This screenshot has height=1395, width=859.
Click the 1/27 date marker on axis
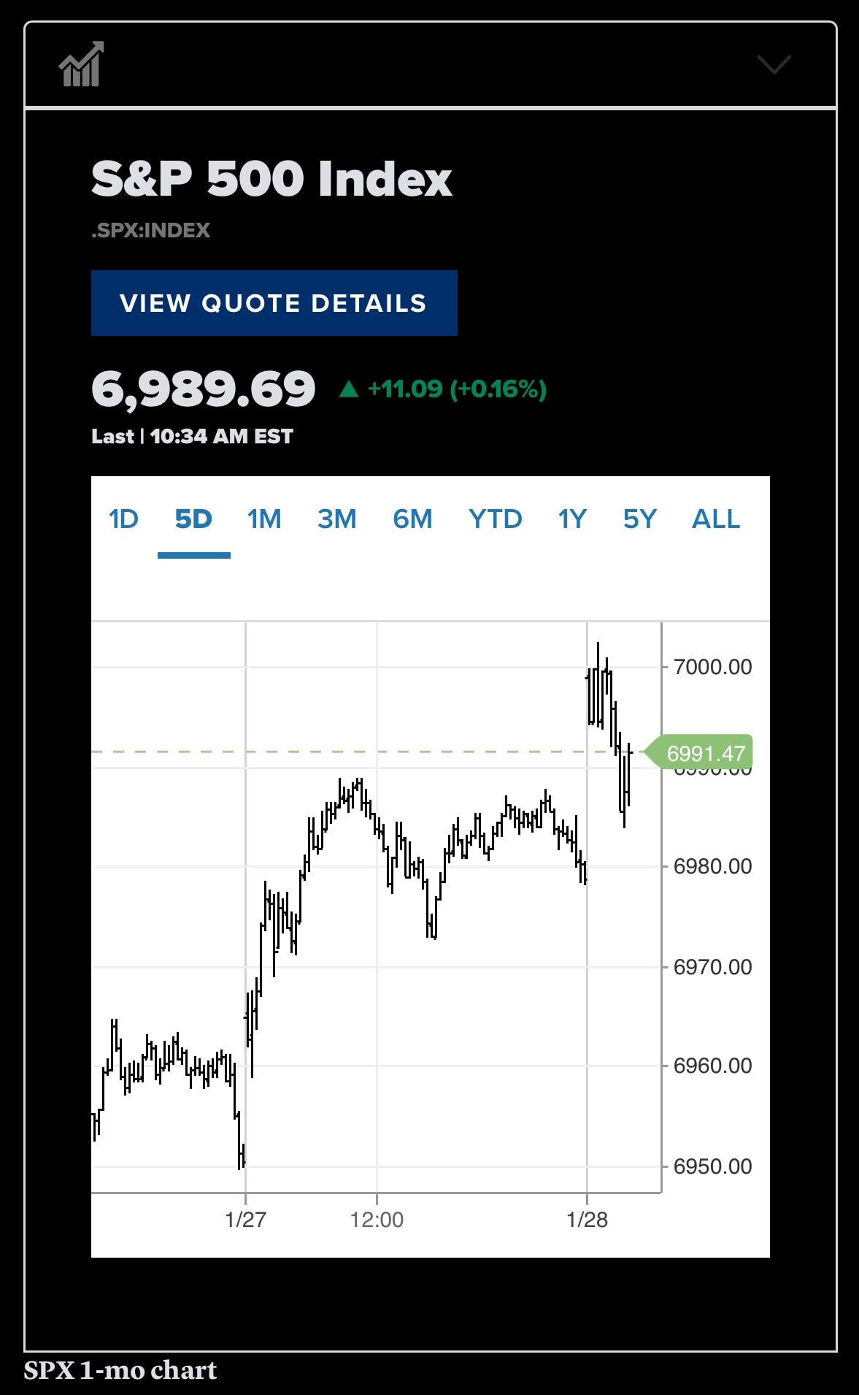click(245, 1219)
